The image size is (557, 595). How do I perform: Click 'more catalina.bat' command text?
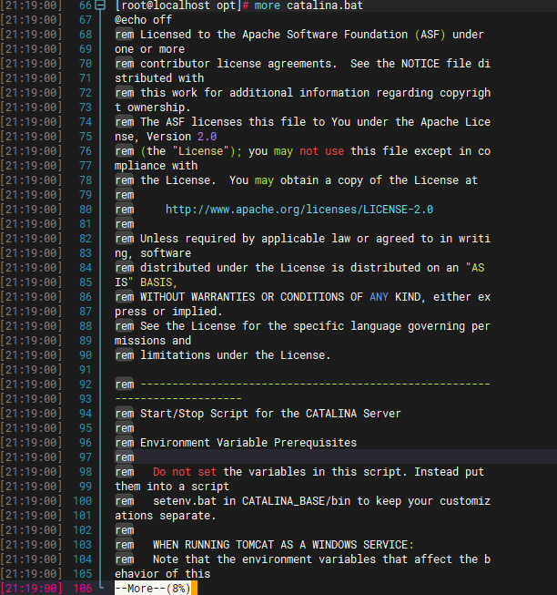click(x=309, y=5)
